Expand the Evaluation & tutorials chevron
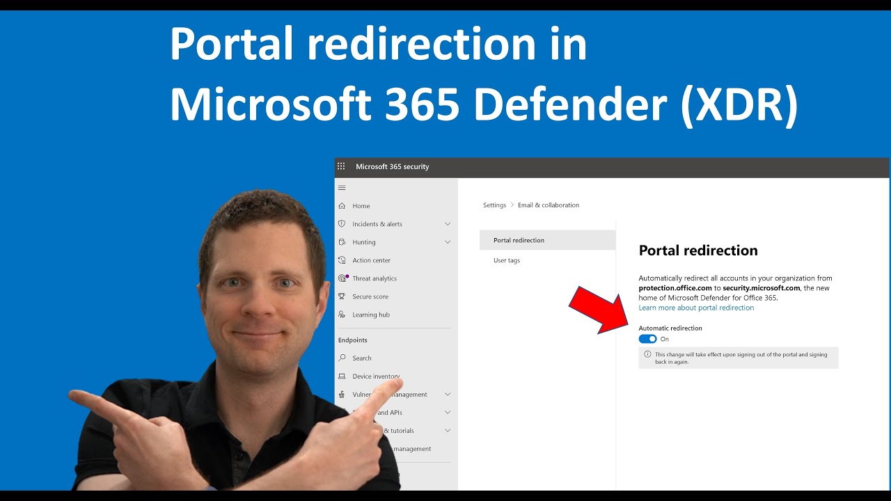This screenshot has height=501, width=891. [x=448, y=431]
